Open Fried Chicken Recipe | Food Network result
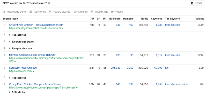This screenshot has width=207, height=95. (34, 55)
